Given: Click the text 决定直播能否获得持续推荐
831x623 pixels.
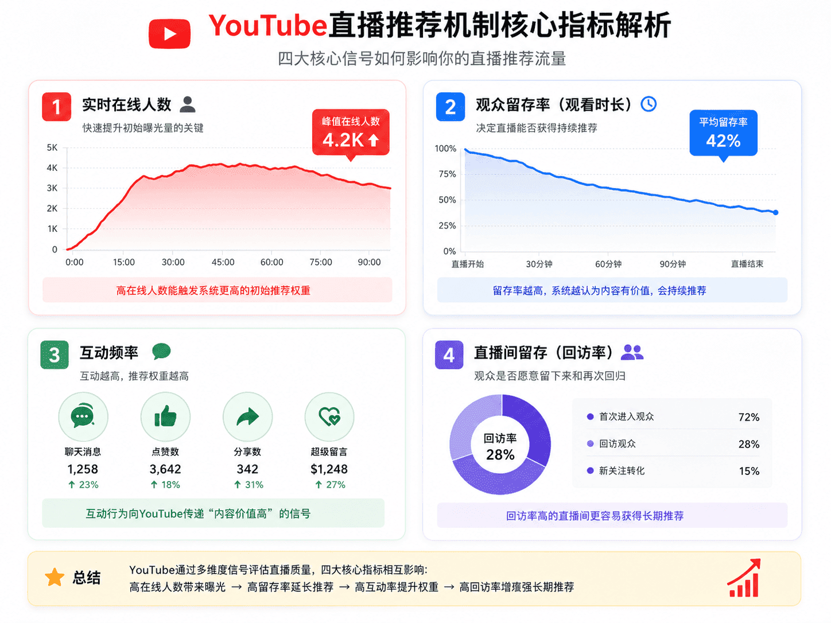Looking at the screenshot, I should point(537,128).
